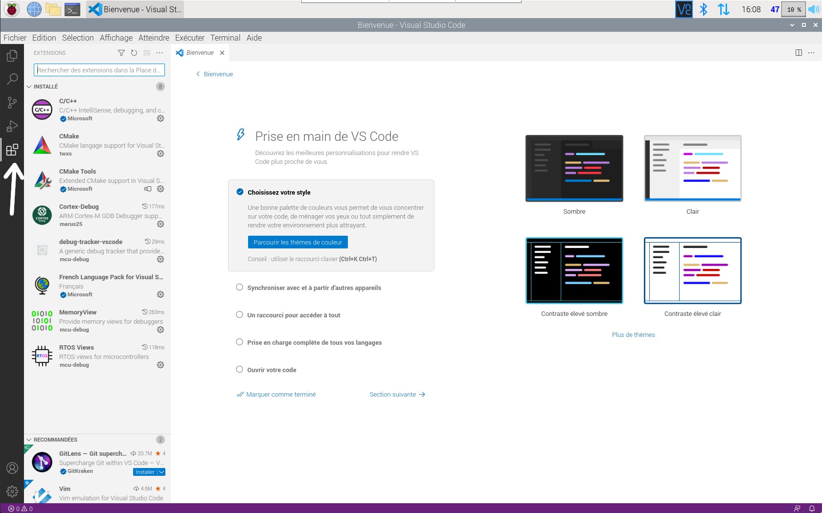Viewport: 822px width, 513px height.
Task: Choose the Sombre theme preview
Action: pos(574,168)
